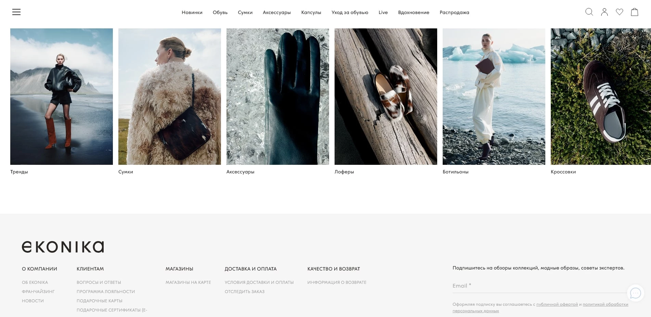Click the search magnifier icon
The width and height of the screenshot is (651, 317).
coord(589,12)
